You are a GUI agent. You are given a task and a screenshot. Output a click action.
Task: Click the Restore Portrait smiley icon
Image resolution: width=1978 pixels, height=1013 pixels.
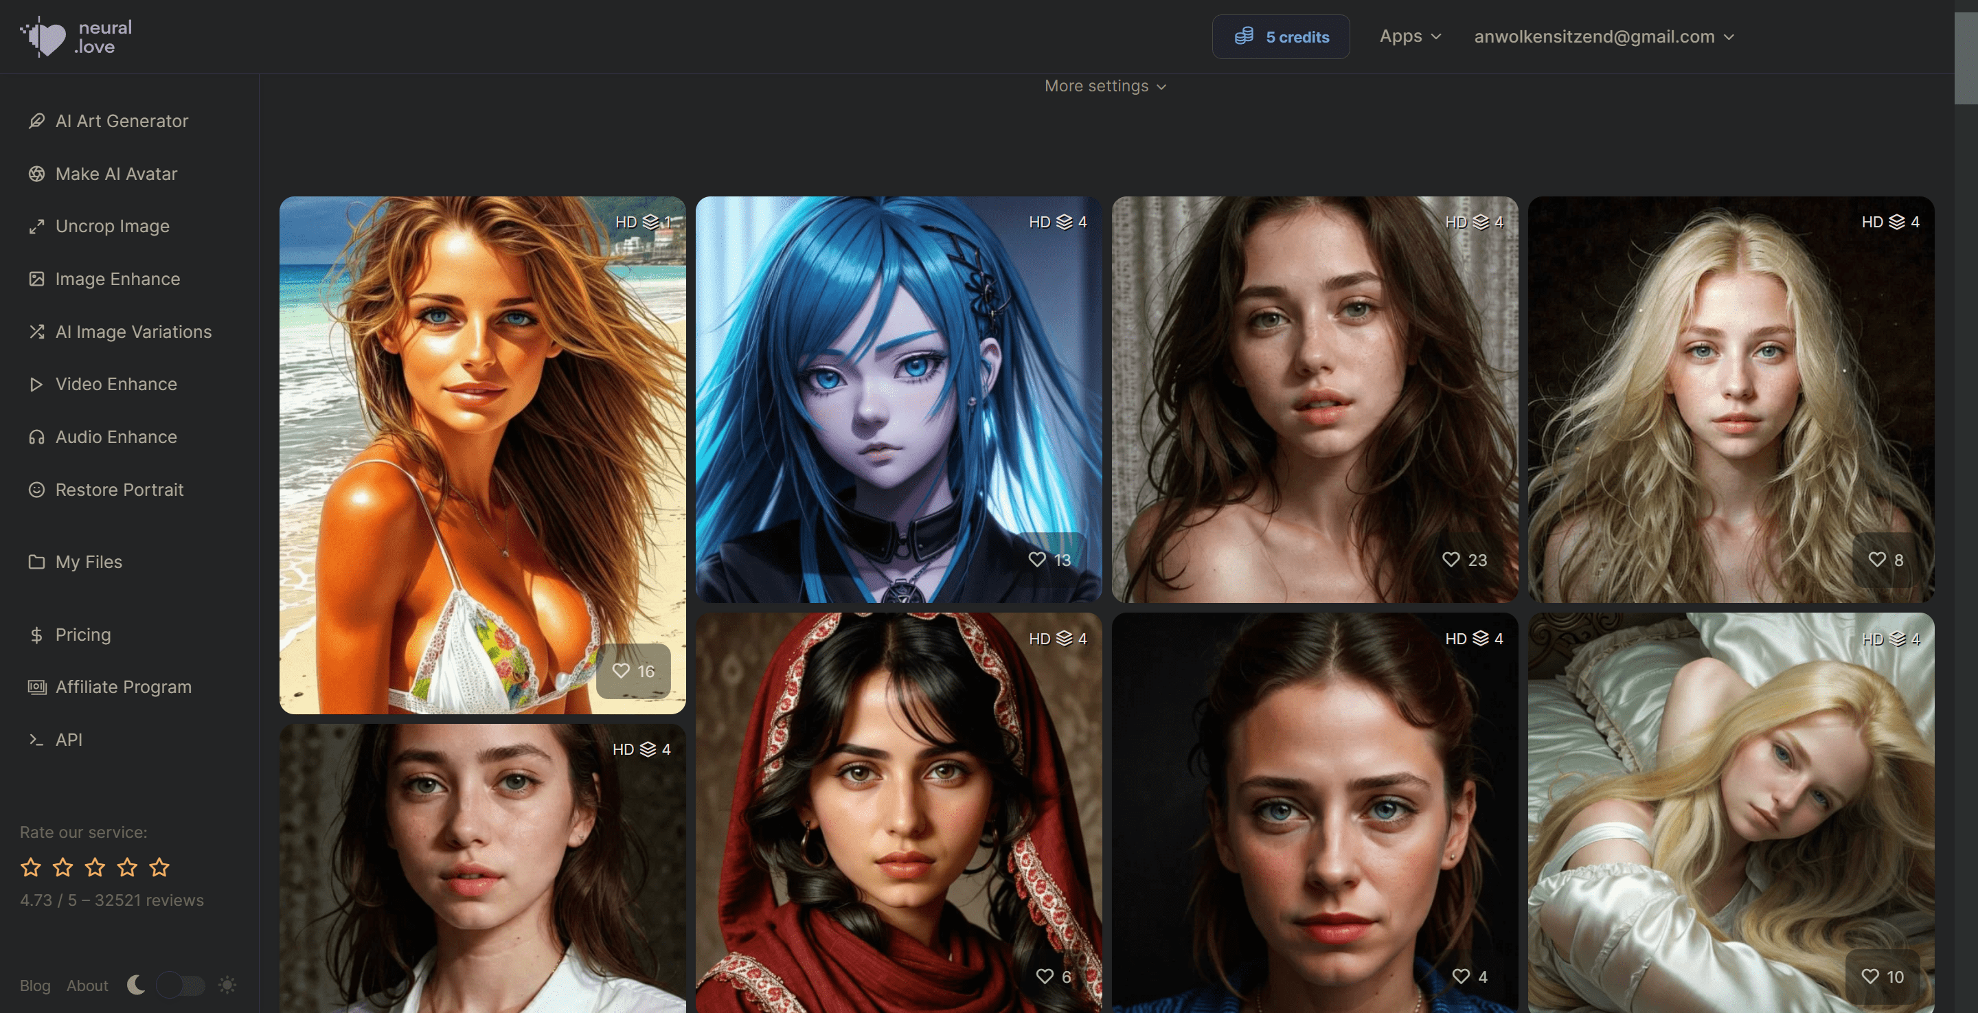(x=36, y=490)
